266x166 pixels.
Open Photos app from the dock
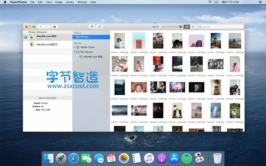click(124, 158)
